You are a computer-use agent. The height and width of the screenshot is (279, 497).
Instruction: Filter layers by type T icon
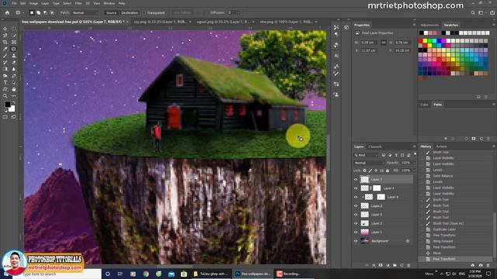[x=396, y=155]
